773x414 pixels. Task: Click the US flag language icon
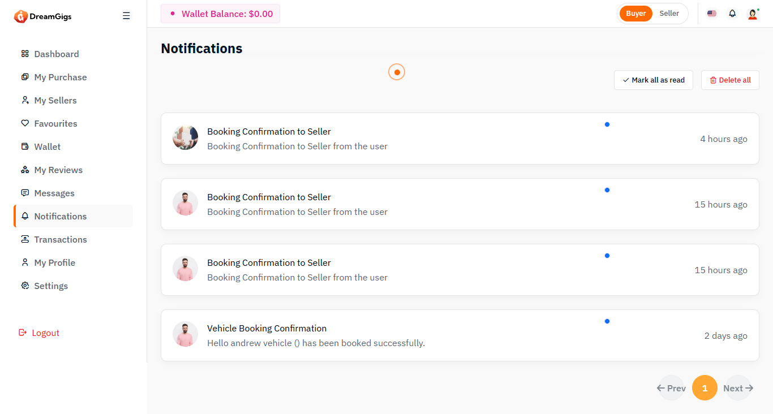point(712,14)
